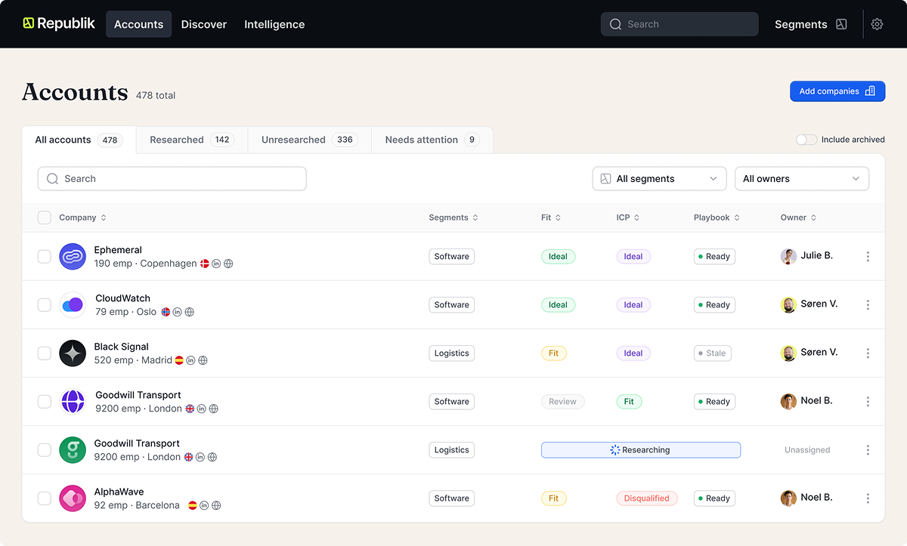Viewport: 907px width, 546px height.
Task: Select the CloudWatch row checkbox
Action: (45, 305)
